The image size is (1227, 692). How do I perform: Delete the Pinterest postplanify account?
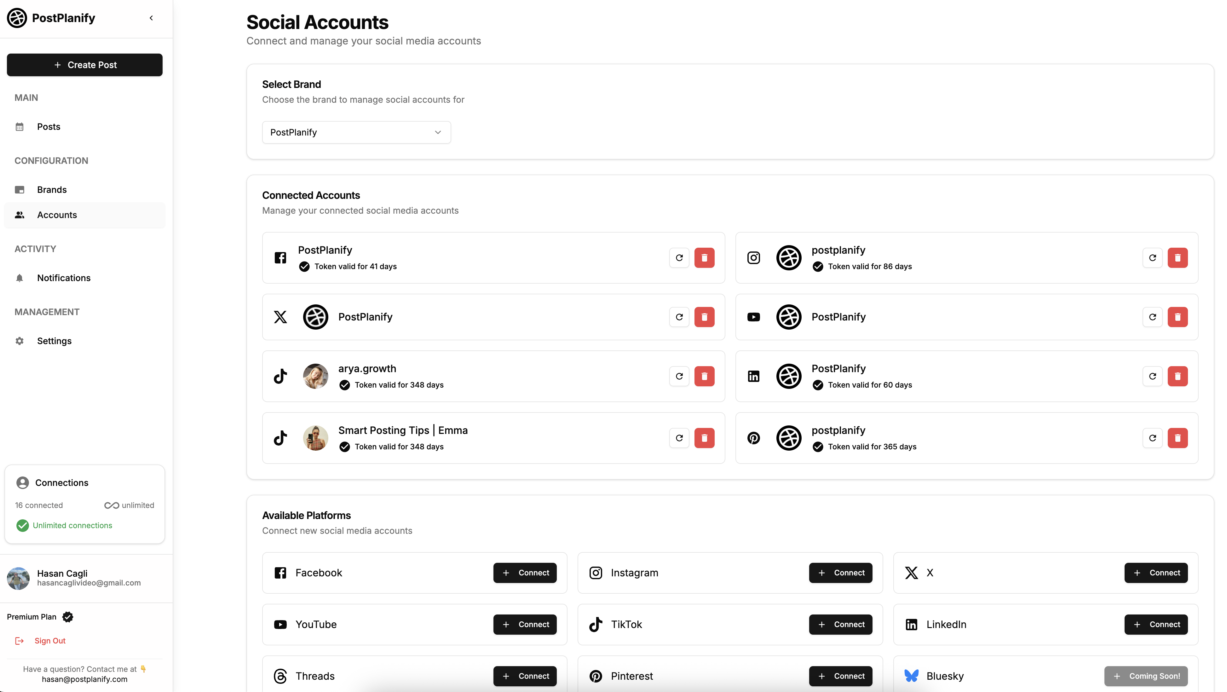[1178, 438]
